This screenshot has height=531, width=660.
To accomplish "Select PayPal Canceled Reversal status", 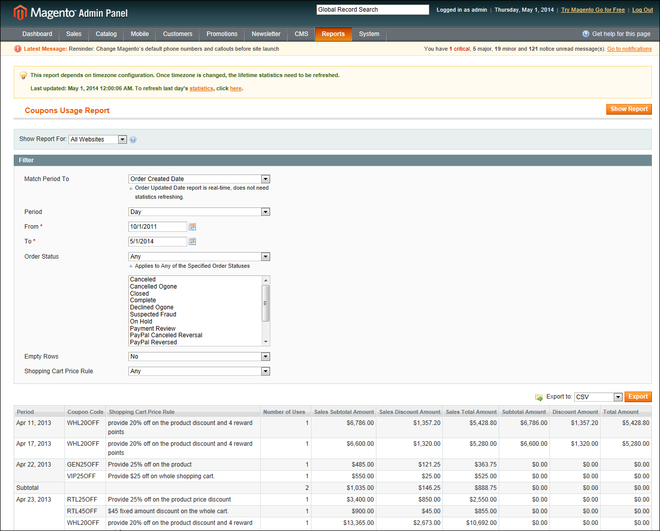I will [166, 335].
